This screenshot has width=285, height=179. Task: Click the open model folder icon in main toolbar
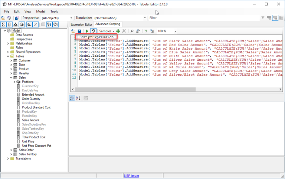(x=3, y=18)
